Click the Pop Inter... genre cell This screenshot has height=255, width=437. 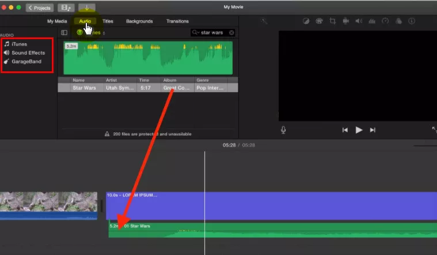210,88
